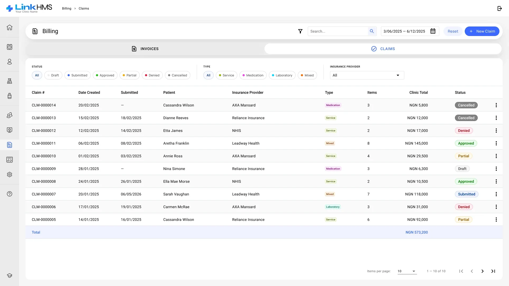Image resolution: width=509 pixels, height=286 pixels.
Task: Sort by the Clinic Total column header
Action: [418, 92]
